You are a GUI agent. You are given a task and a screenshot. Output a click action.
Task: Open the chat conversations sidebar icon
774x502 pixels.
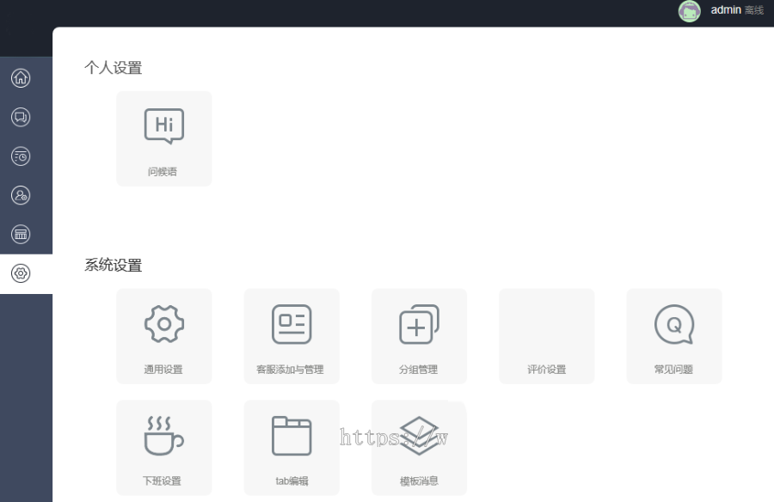tap(21, 117)
